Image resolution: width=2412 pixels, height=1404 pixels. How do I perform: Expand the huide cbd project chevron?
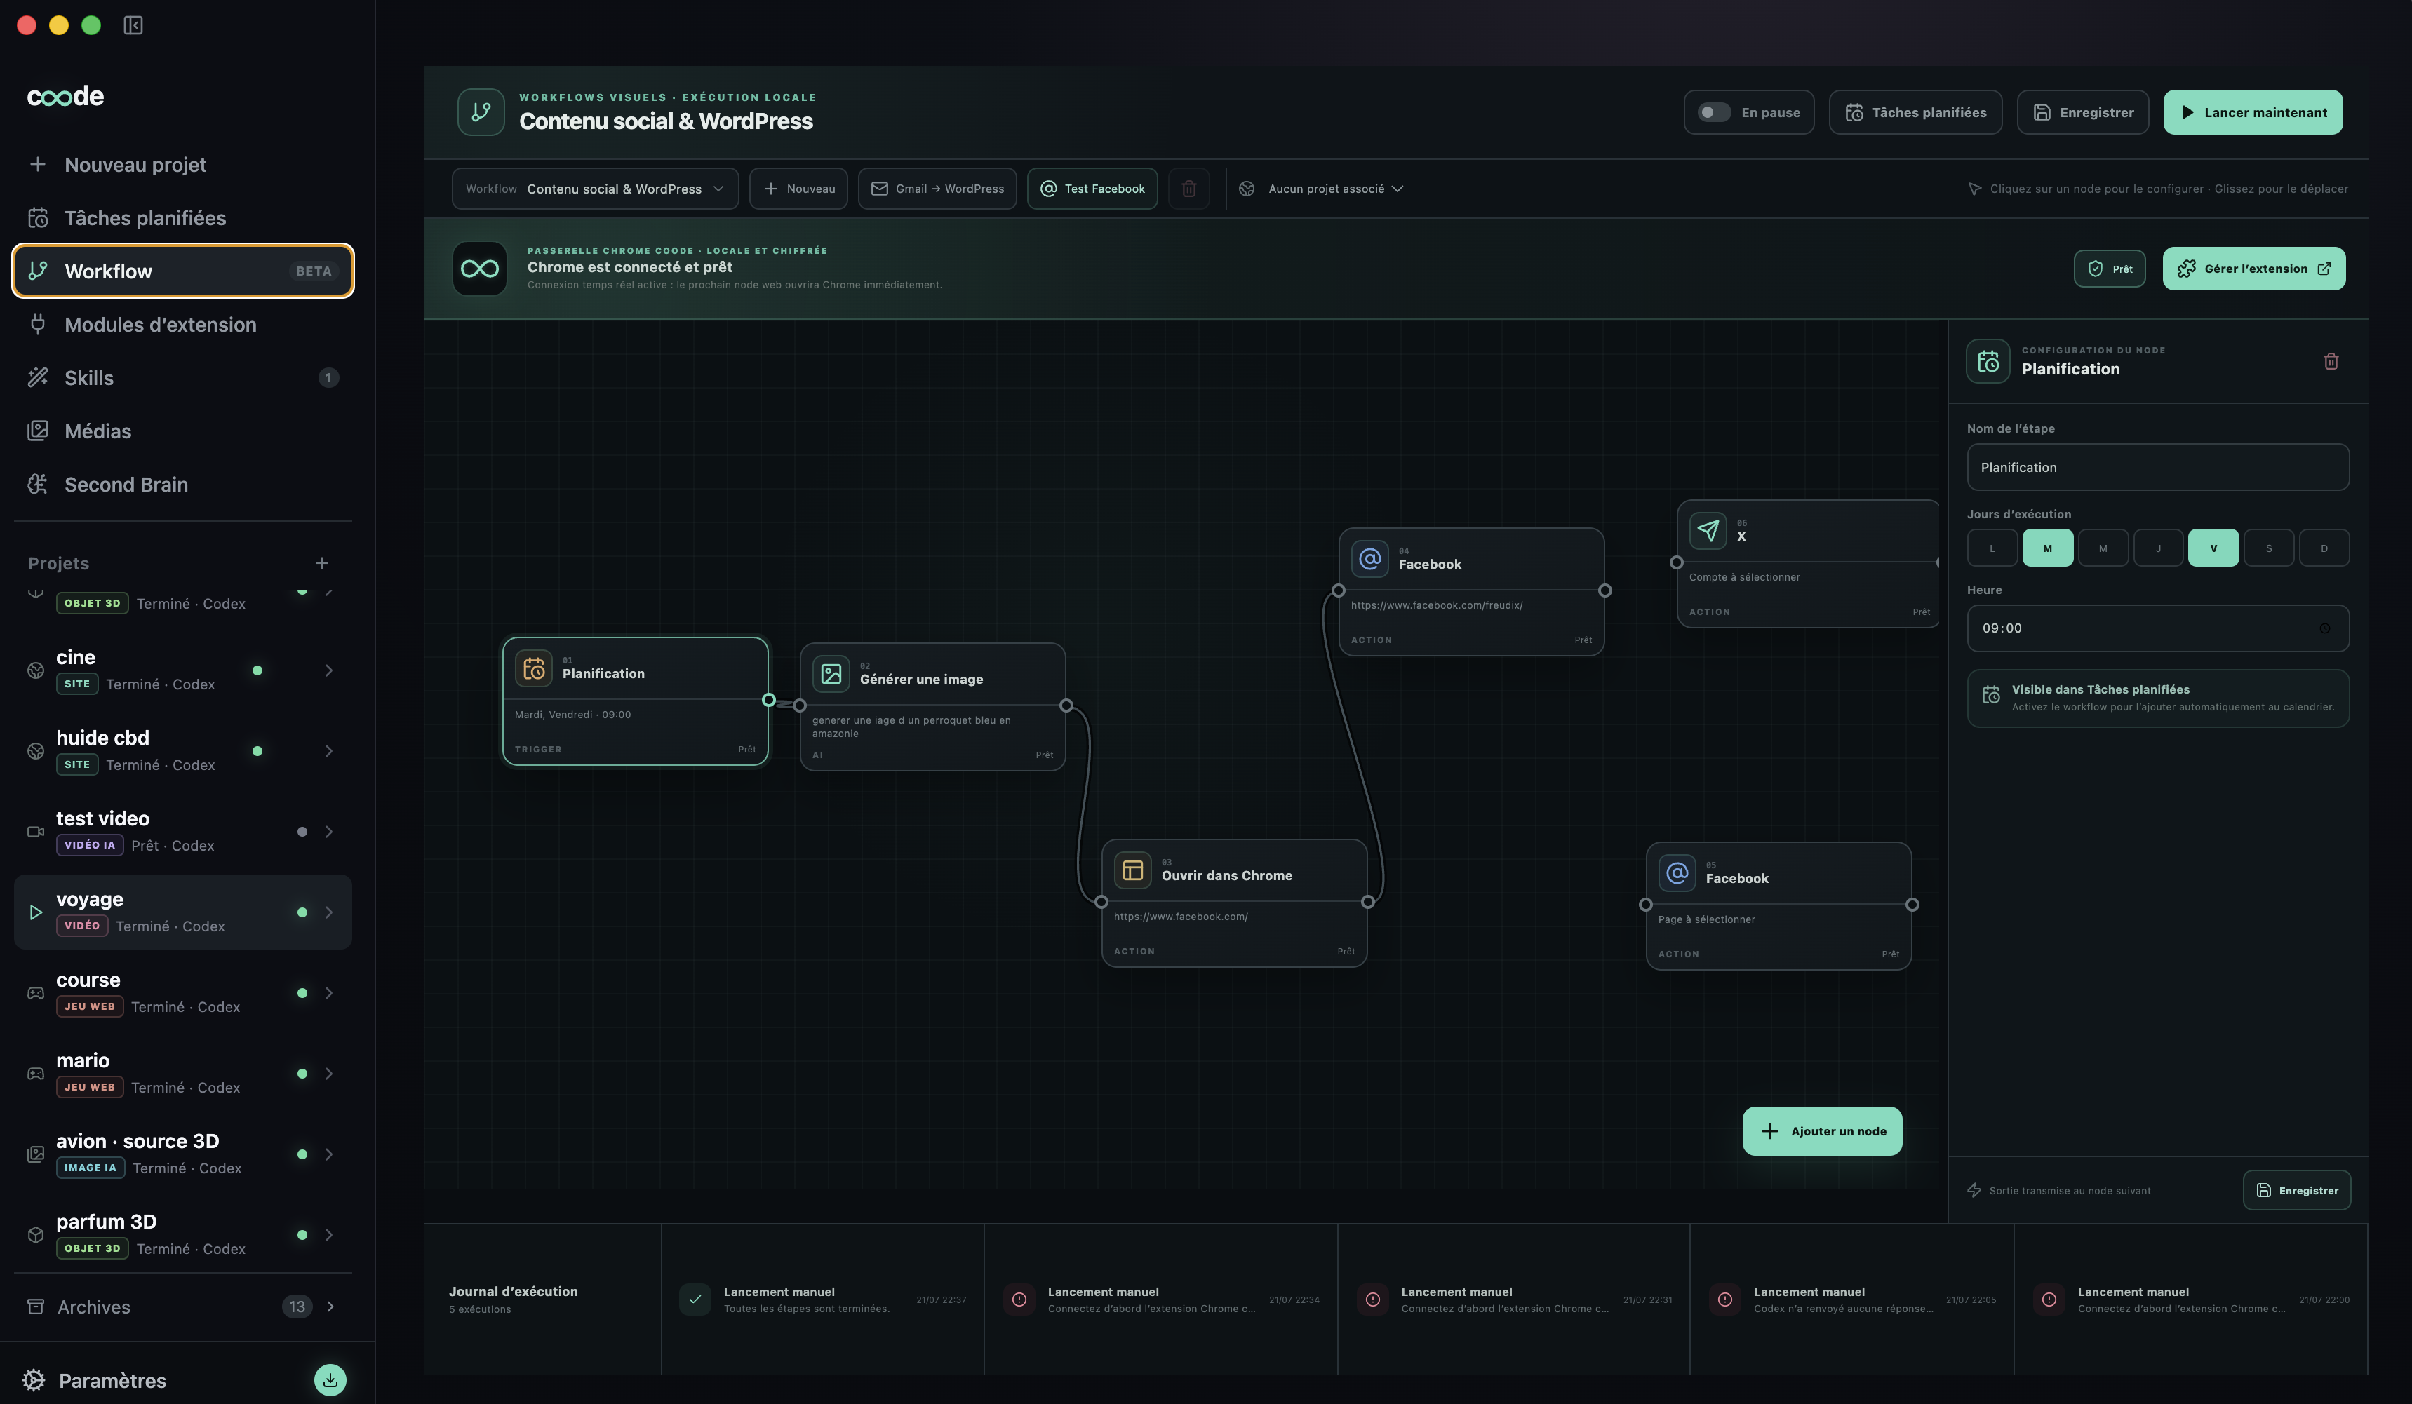329,751
